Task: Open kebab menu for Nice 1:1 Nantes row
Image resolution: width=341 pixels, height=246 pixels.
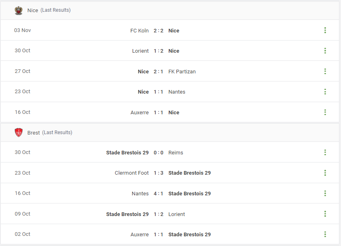Action: 325,92
